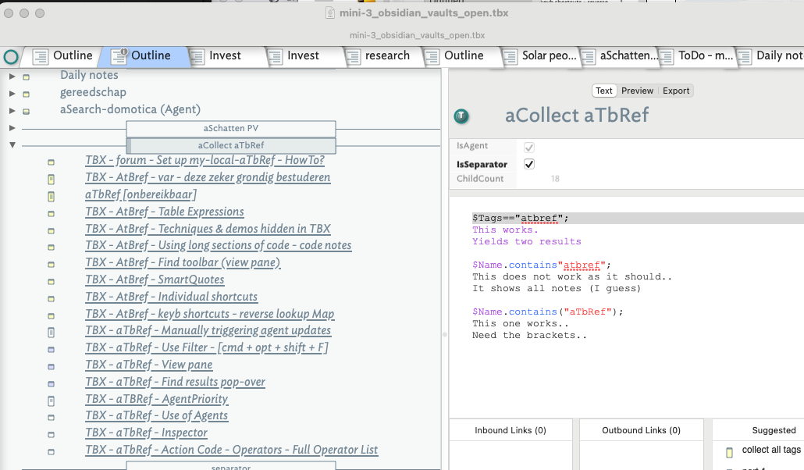Click the note icon next to 'aTbRef [onbereikbaar]'
This screenshot has height=470, width=804.
(52, 196)
